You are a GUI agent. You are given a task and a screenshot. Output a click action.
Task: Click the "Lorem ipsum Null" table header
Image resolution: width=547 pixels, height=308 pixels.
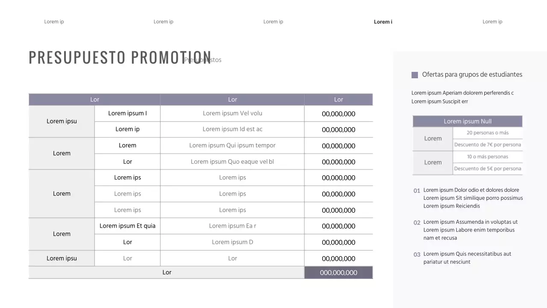click(x=468, y=121)
